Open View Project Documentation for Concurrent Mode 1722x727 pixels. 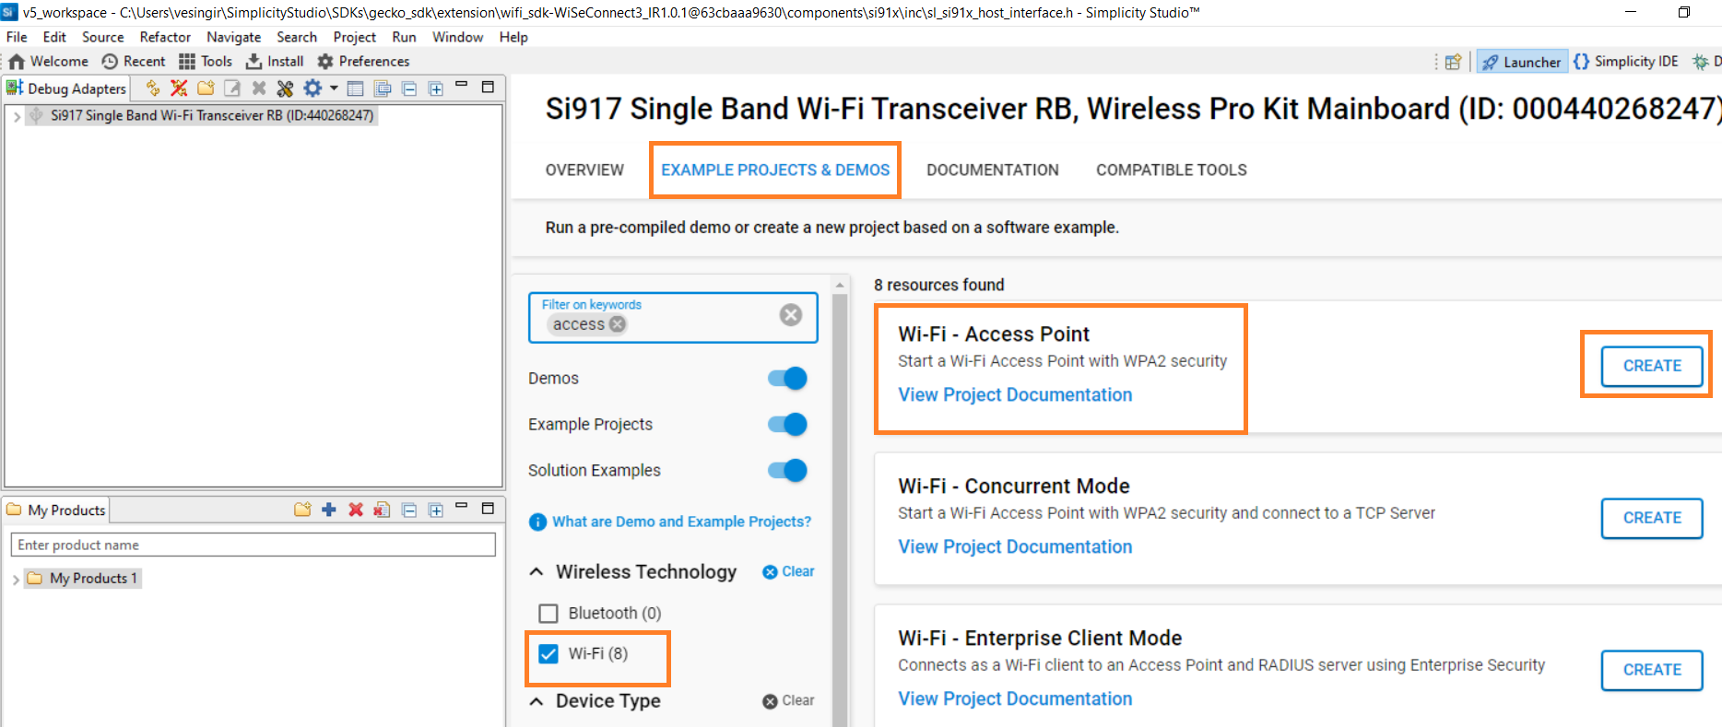click(x=1015, y=547)
